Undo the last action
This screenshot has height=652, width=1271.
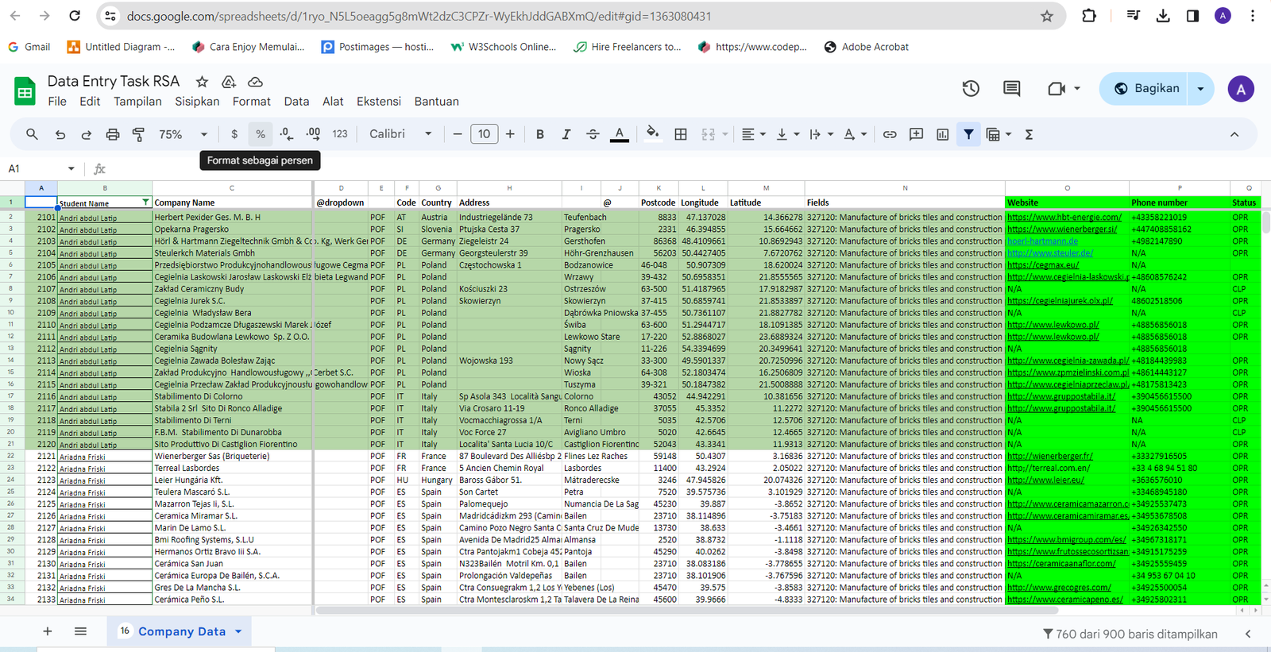tap(60, 134)
